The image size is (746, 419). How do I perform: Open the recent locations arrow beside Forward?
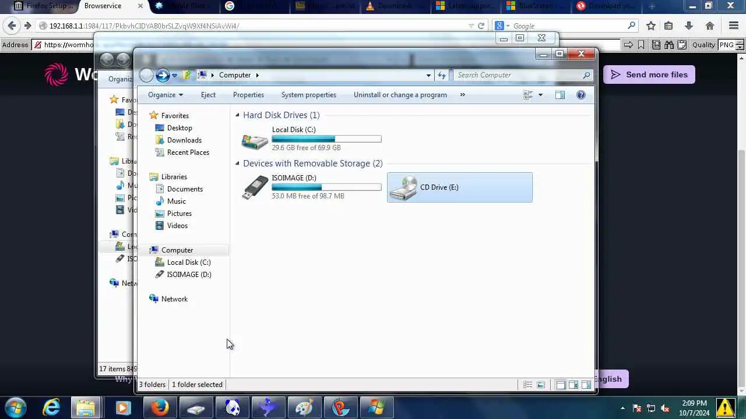tap(174, 76)
